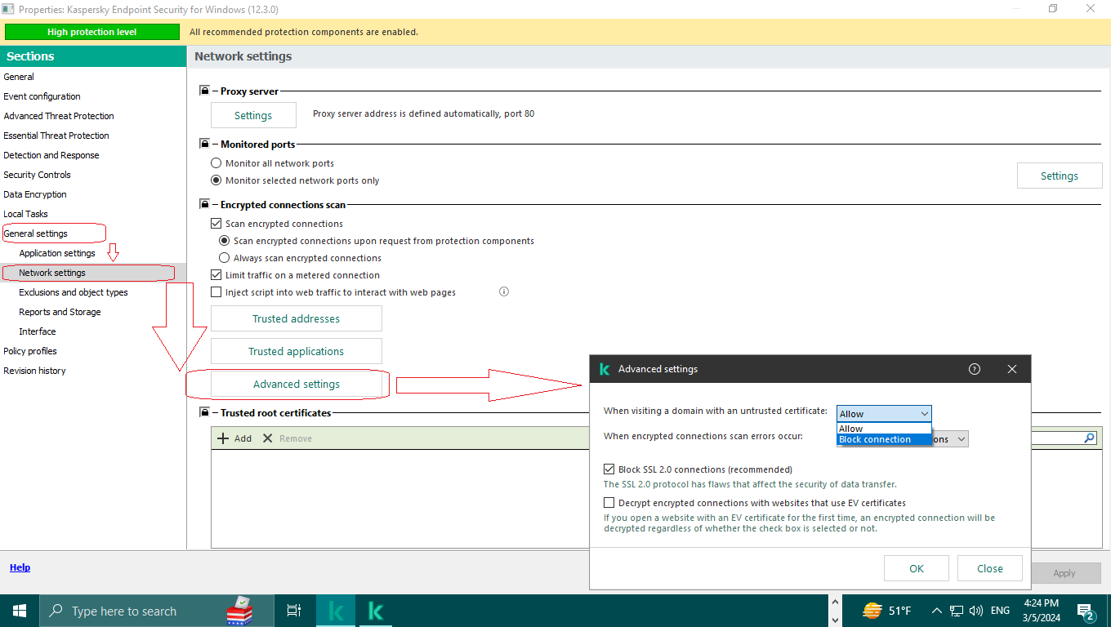Click the highlighted Kaspersky taskbar icon

click(336, 611)
